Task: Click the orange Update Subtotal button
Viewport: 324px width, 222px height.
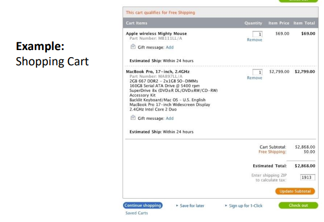Action: pos(295,191)
